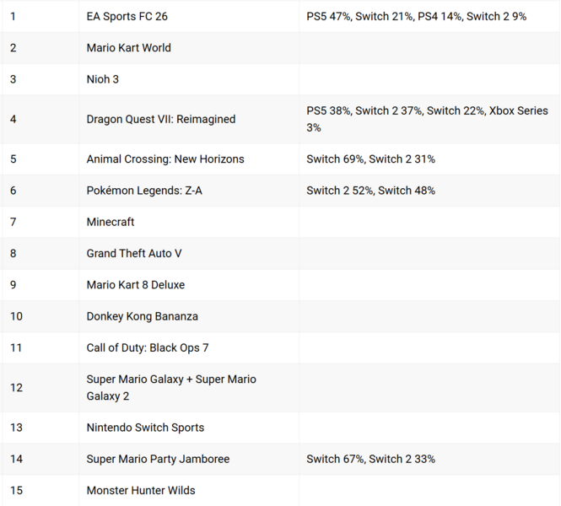The image size is (561, 506).
Task: Click the Monster Hunter Wilds row
Action: pos(140,490)
